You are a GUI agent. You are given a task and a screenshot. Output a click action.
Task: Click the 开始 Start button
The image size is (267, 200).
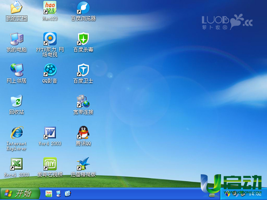[x=18, y=193]
